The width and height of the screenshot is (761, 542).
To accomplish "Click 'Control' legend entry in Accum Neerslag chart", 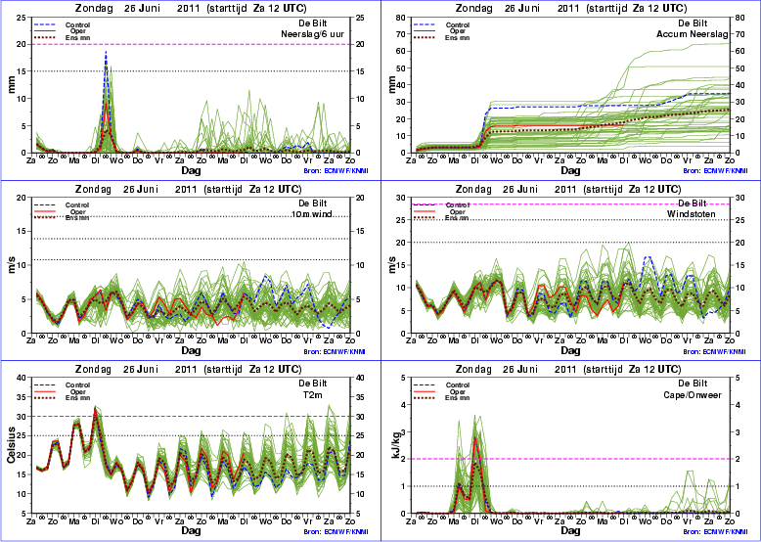I will 458,25.
